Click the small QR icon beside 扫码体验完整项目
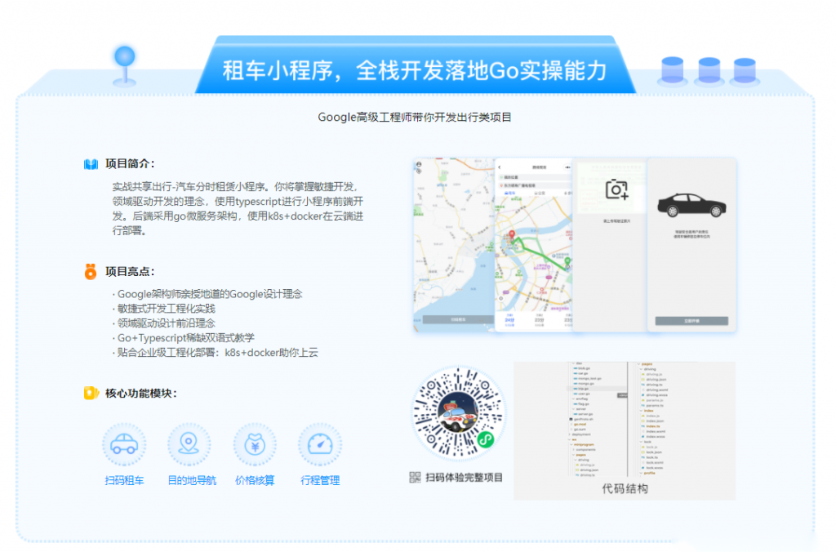Screen dimensions: 836x552 (415, 478)
